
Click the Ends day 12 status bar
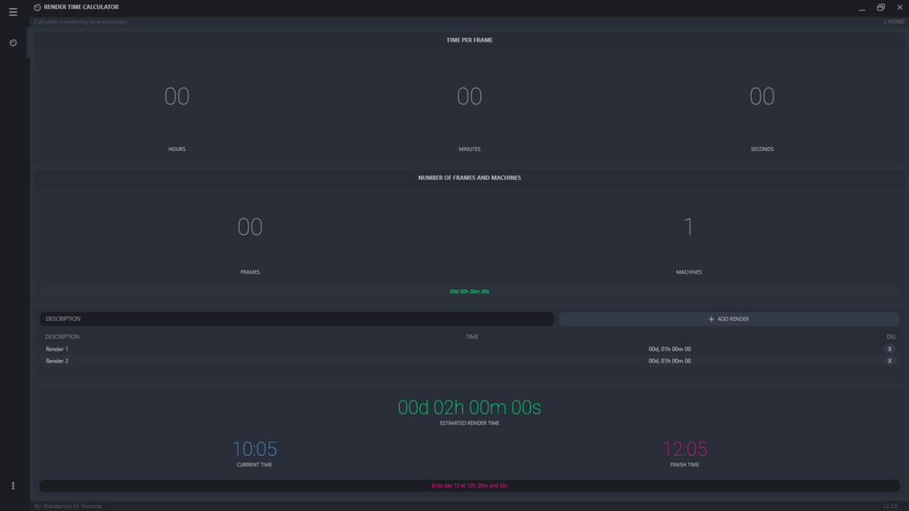(x=469, y=486)
